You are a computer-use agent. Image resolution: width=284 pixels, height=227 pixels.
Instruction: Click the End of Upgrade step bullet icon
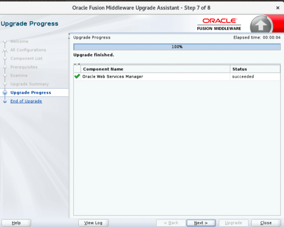pos(5,101)
